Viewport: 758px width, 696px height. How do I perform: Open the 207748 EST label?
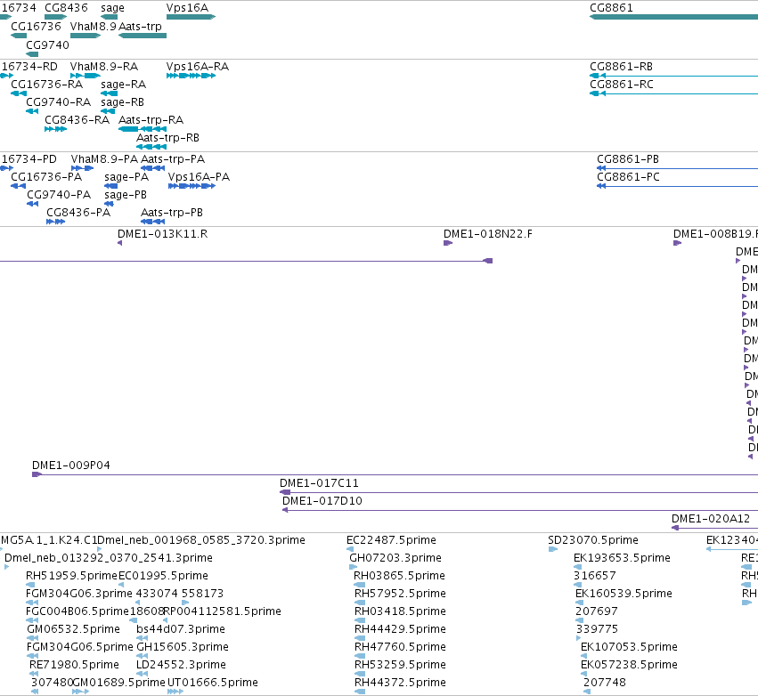point(604,683)
